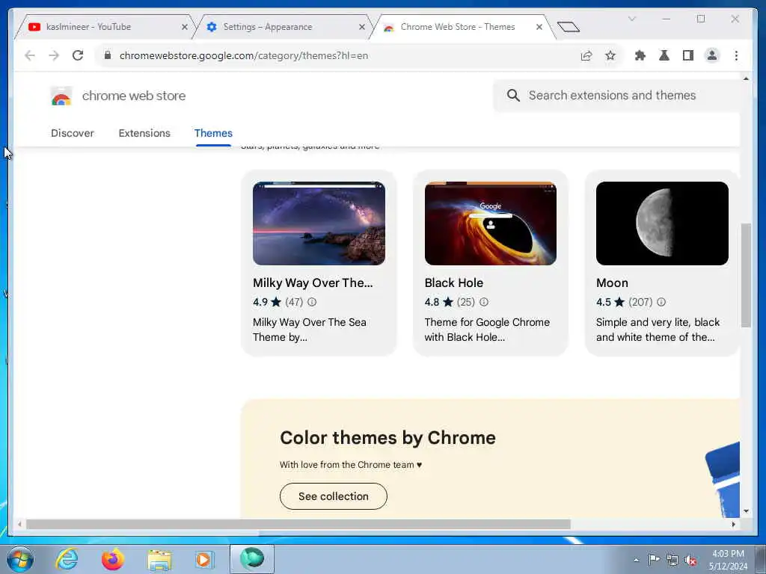The width and height of the screenshot is (766, 574).
Task: Open Milky Way Over The Sea thumbnail
Action: point(319,223)
